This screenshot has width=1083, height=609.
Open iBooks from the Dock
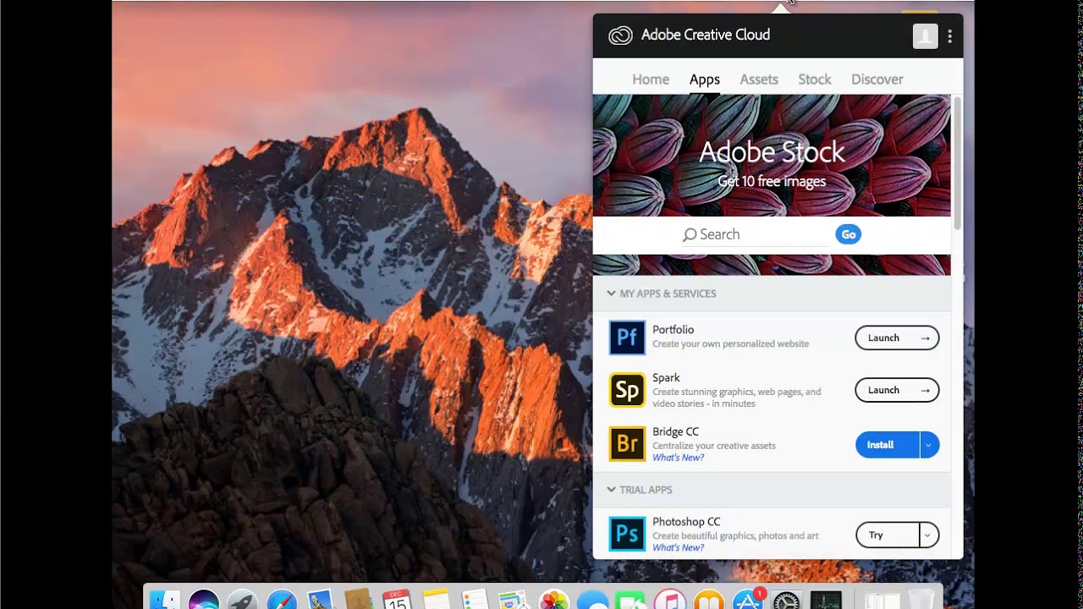708,600
